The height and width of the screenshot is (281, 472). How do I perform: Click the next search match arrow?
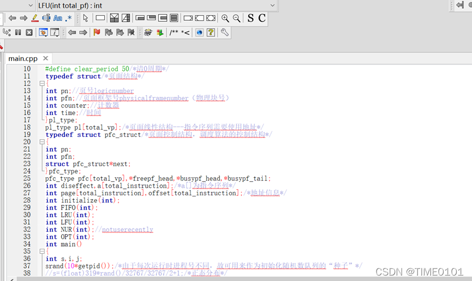click(x=23, y=18)
